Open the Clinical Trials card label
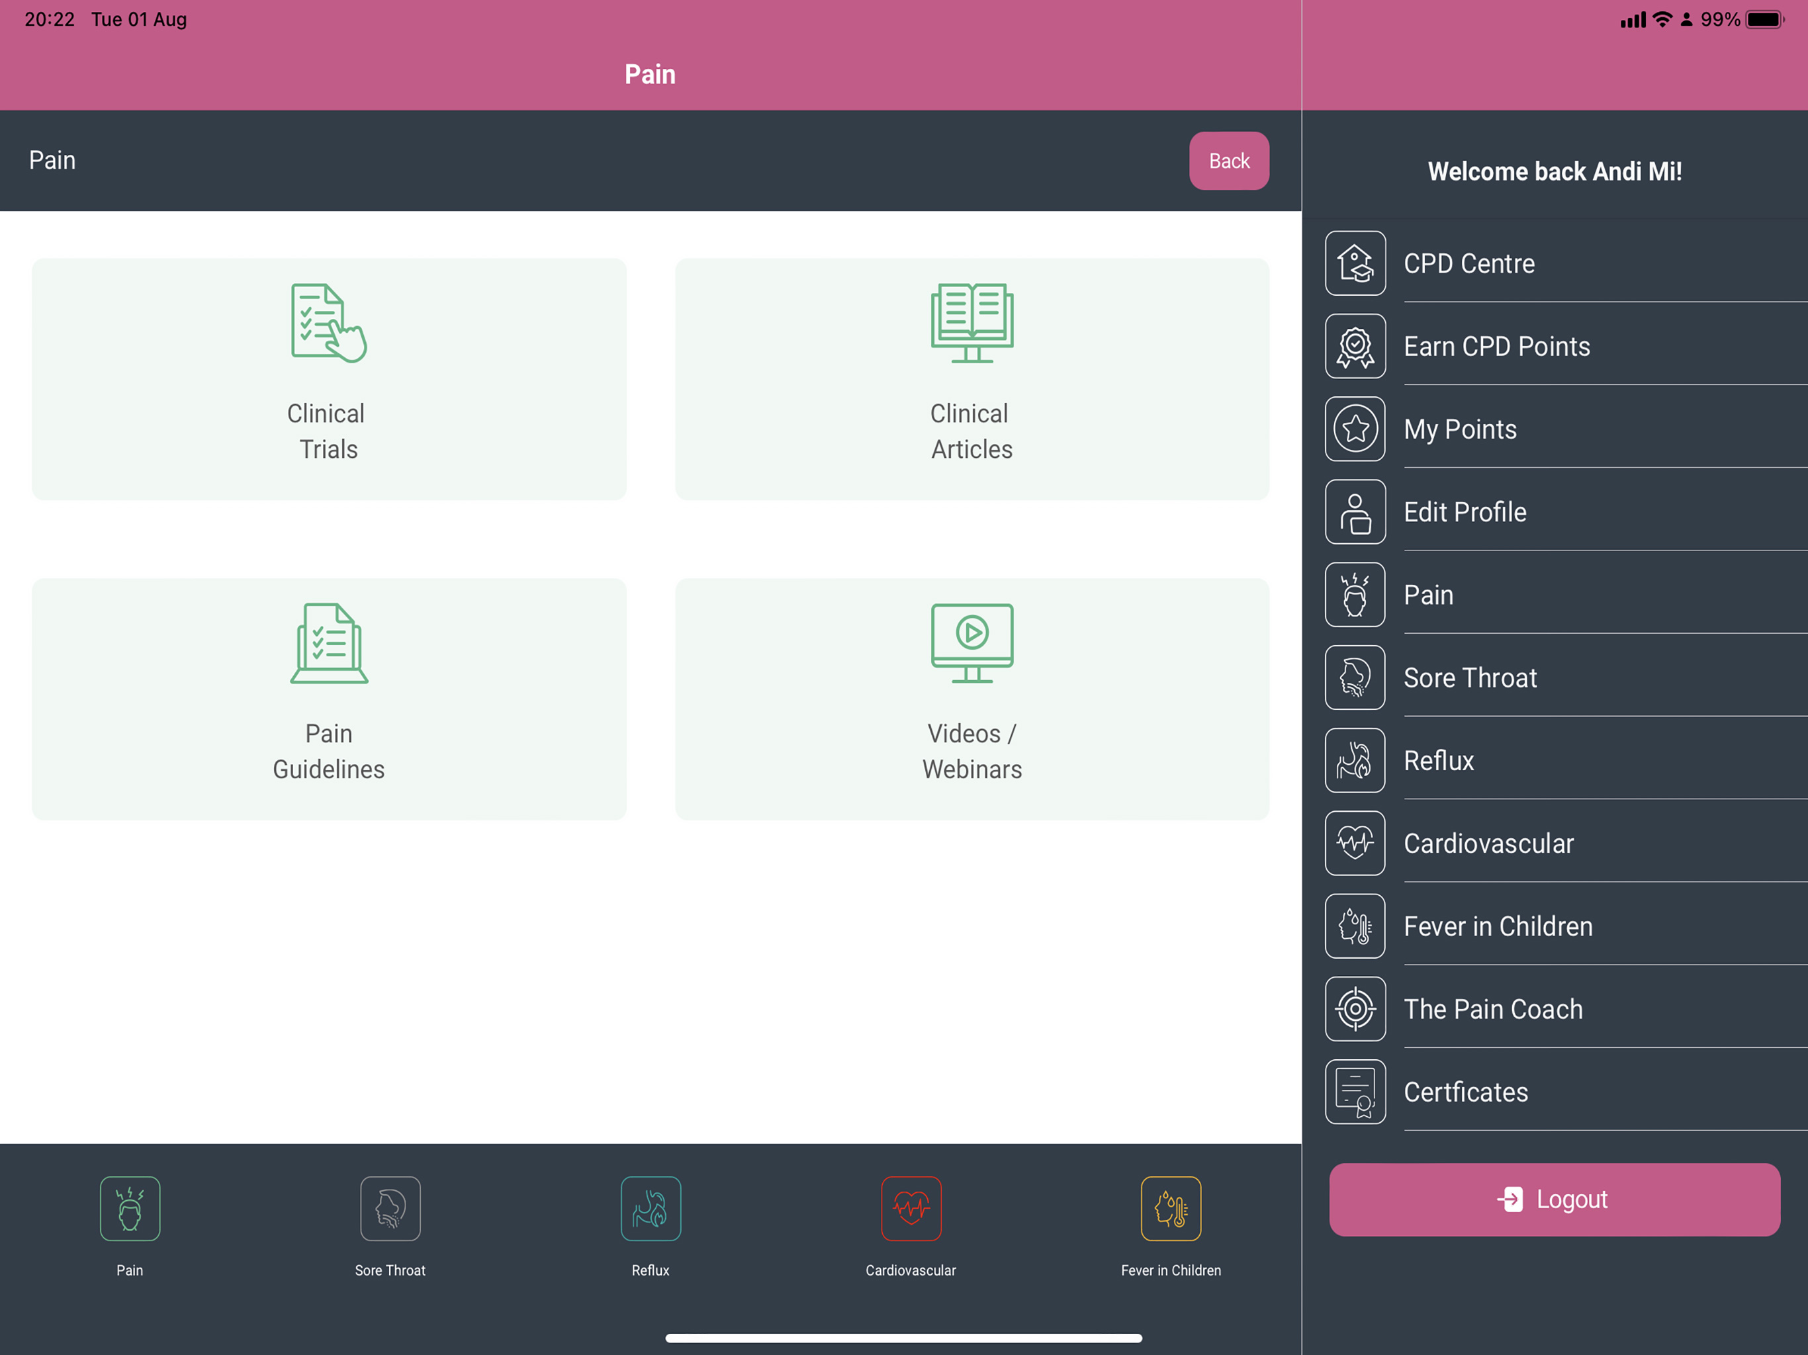 [x=328, y=431]
